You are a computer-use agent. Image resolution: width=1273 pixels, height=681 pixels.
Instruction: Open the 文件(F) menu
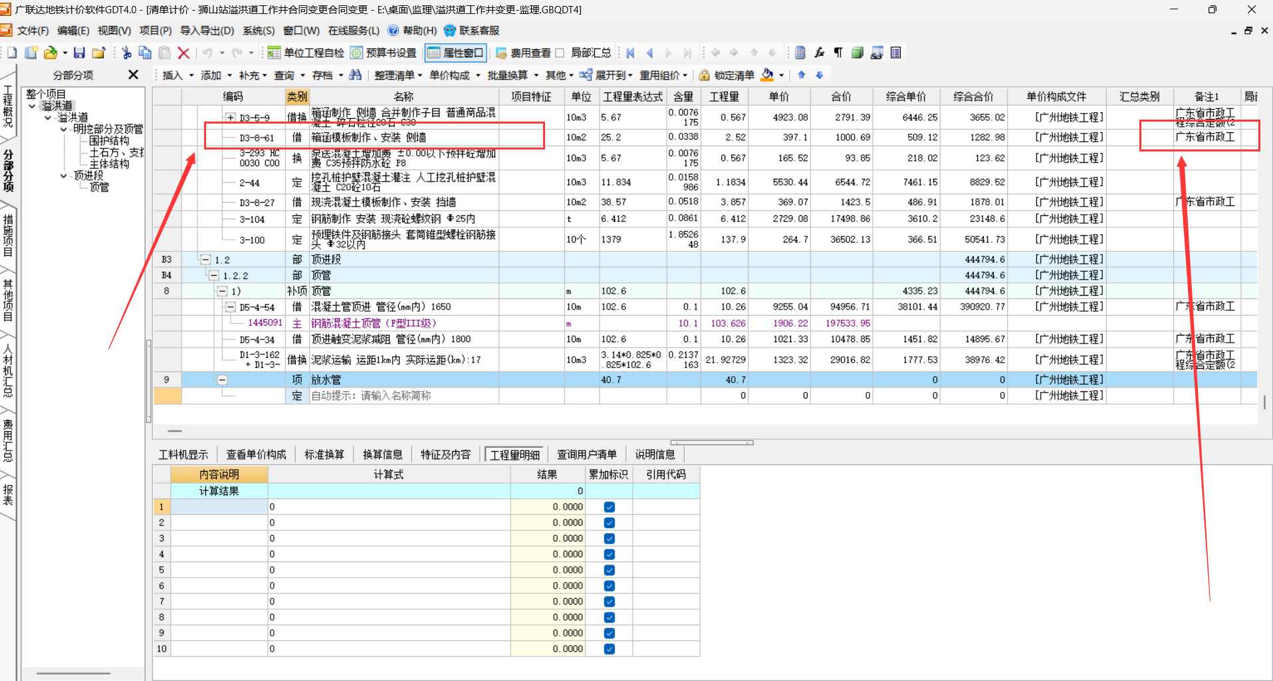[x=33, y=31]
